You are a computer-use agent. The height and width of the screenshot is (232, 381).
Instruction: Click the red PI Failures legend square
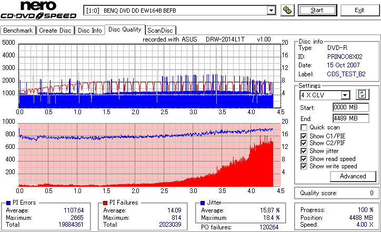(105, 203)
